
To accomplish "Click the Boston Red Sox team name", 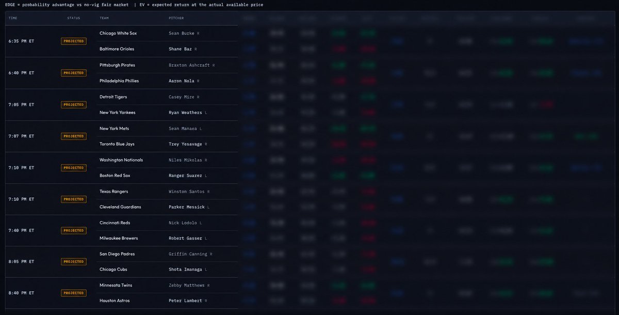I will click(x=115, y=176).
